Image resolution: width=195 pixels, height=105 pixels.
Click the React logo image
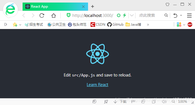pos(98,54)
